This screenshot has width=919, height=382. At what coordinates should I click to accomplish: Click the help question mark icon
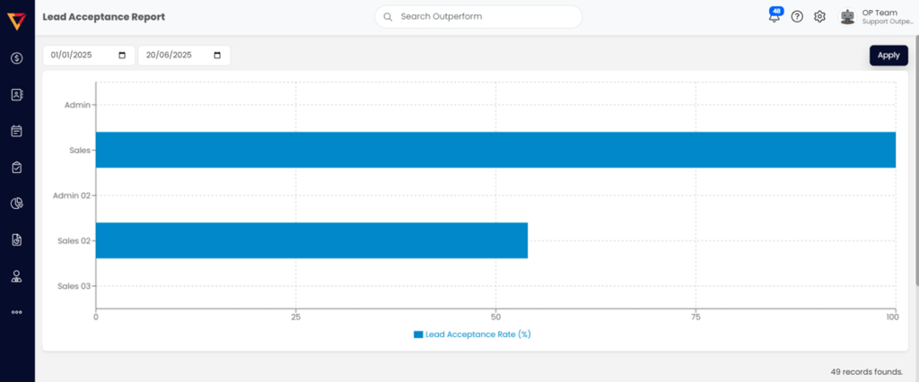click(797, 17)
